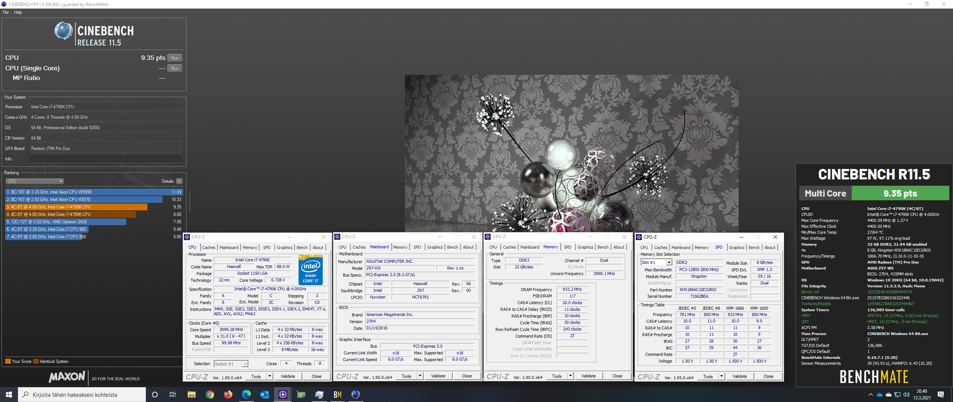The width and height of the screenshot is (953, 402).
Task: Click Tools button in Memory CPU-Z window
Action: tap(557, 376)
